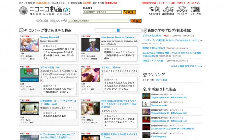The image size is (231, 140).
Task: Select 本日 today's comment ranking
Action: click(165, 80)
